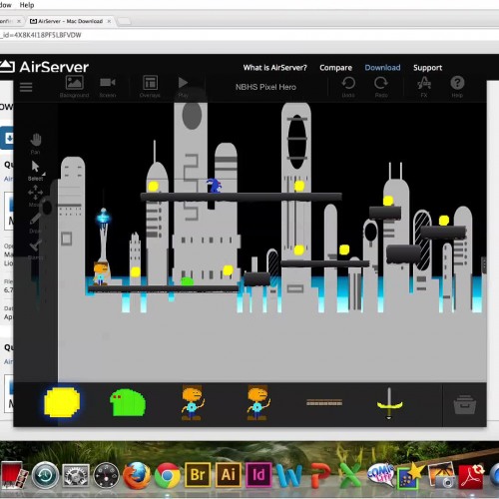This screenshot has height=499, width=499.
Task: Select the green slime sprite in the palette
Action: point(128,402)
